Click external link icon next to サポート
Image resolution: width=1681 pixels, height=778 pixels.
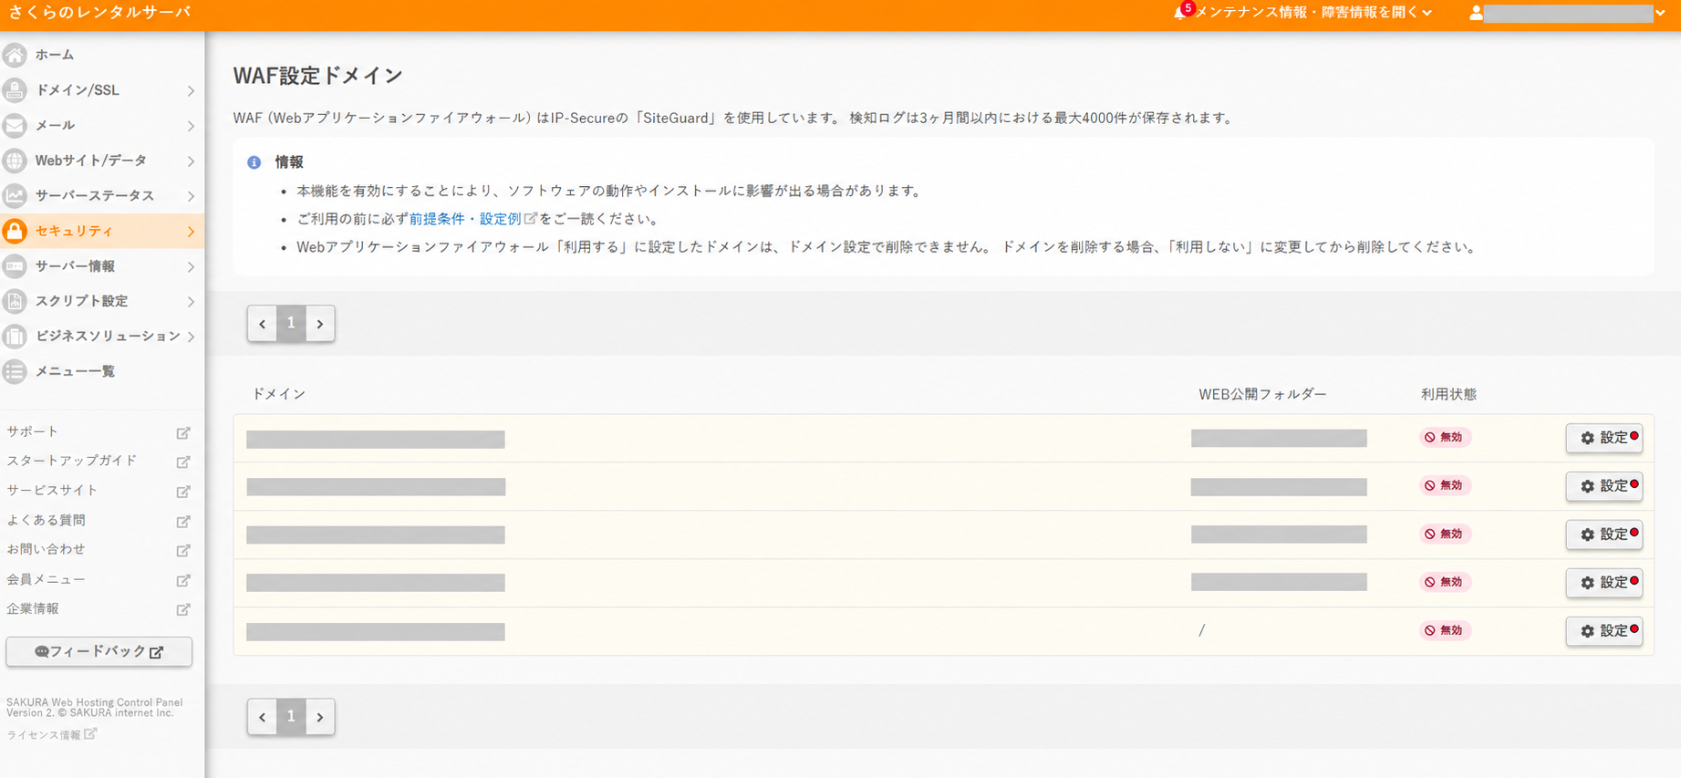(x=183, y=432)
